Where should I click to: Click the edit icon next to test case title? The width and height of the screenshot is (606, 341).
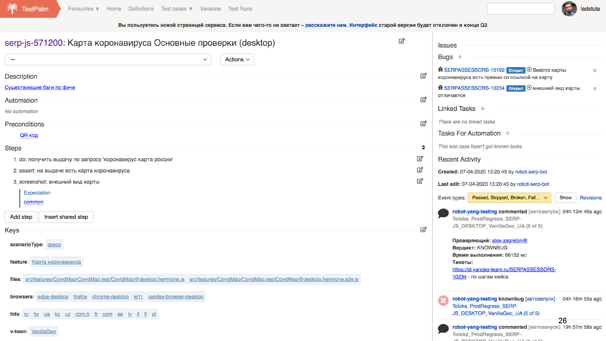tap(402, 41)
